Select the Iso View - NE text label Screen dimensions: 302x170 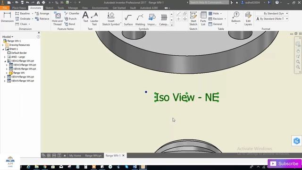[186, 97]
